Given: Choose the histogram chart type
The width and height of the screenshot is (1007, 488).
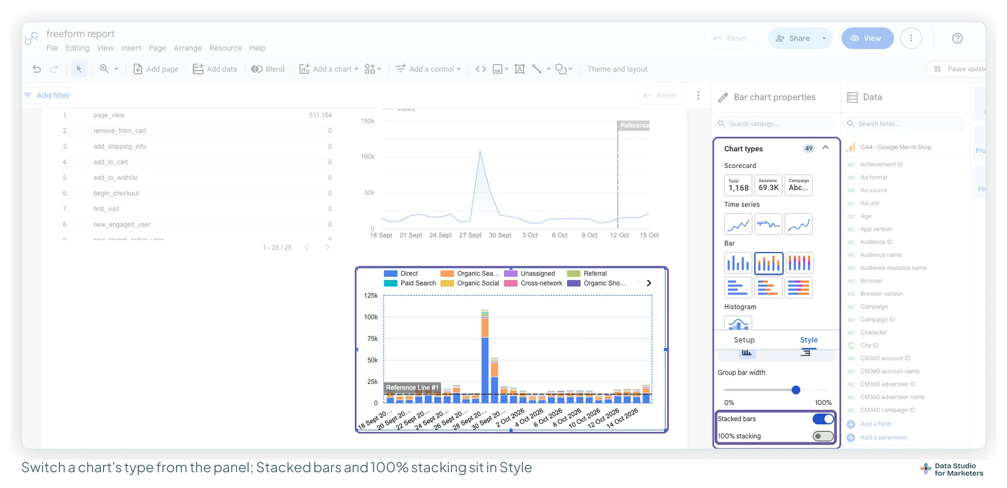Looking at the screenshot, I should 738,323.
